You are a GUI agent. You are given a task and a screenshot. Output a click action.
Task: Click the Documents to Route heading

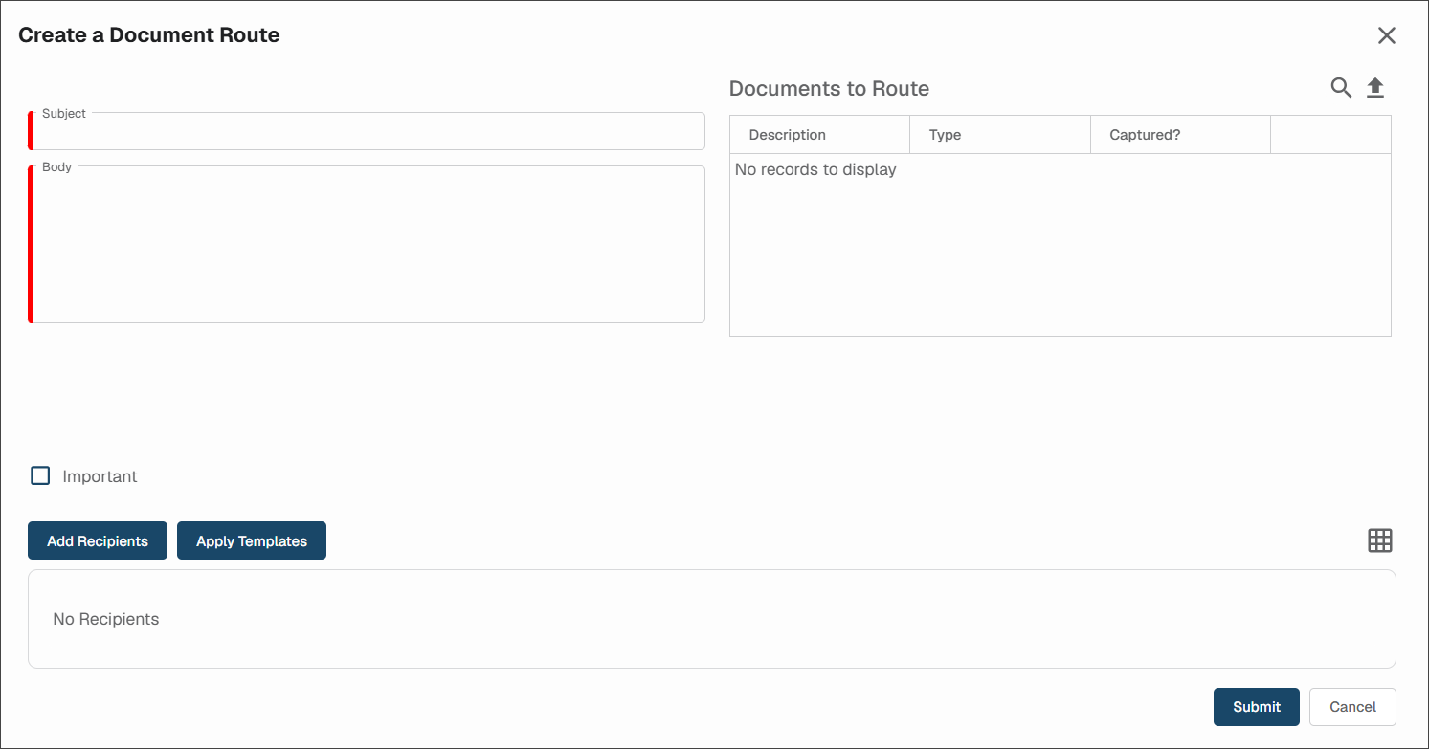829,89
